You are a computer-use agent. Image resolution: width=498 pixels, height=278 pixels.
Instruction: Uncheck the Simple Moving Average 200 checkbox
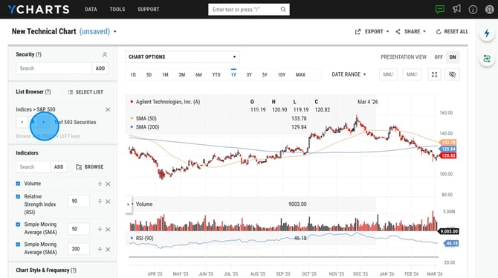click(x=18, y=245)
